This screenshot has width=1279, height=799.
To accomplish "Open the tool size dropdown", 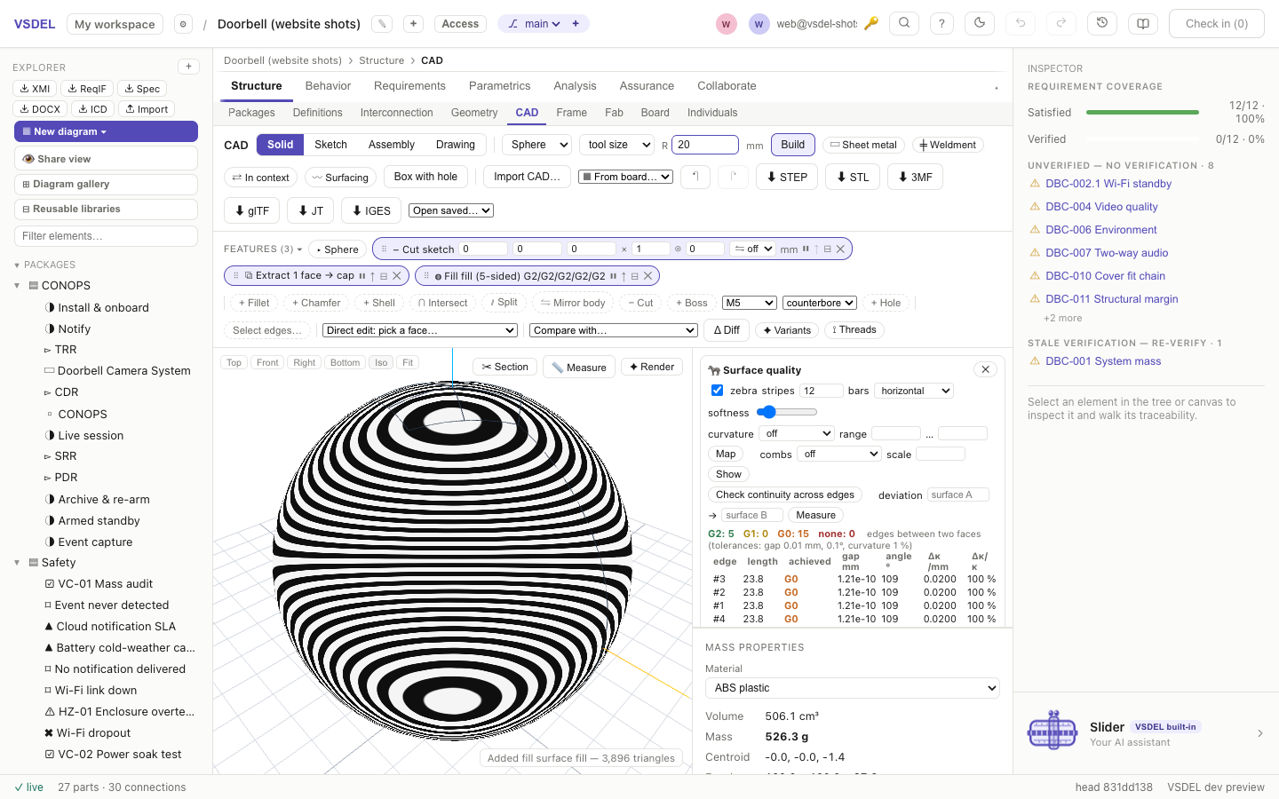I will tap(617, 145).
